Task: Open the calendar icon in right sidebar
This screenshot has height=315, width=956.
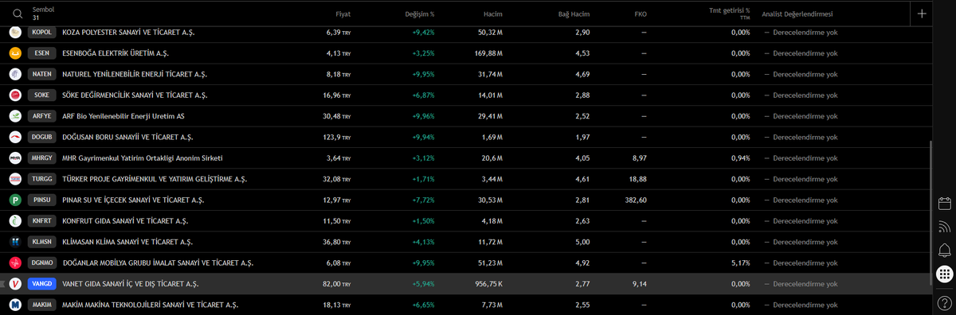Action: coord(945,203)
